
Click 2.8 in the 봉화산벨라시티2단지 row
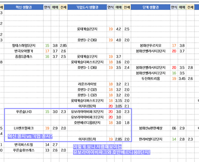click(190, 68)
